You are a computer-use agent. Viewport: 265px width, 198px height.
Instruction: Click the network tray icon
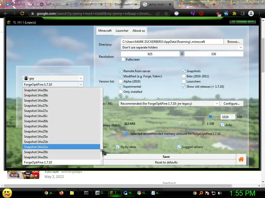point(214,193)
